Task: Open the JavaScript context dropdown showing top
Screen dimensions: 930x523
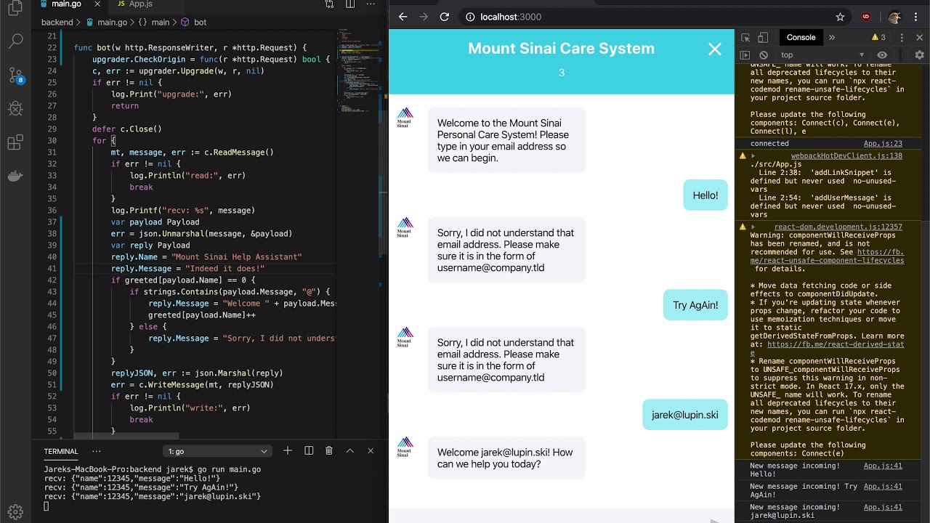Action: click(822, 55)
